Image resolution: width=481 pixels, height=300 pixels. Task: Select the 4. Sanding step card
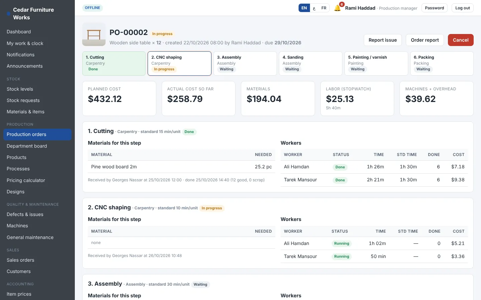[311, 63]
